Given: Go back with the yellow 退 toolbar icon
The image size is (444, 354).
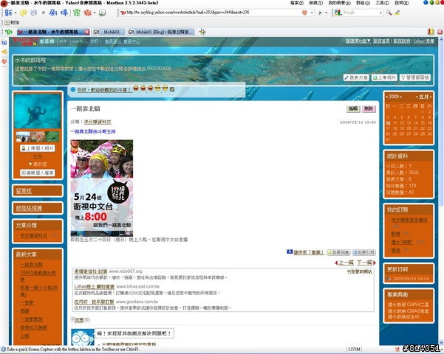Looking at the screenshot, I should pos(23,13).
